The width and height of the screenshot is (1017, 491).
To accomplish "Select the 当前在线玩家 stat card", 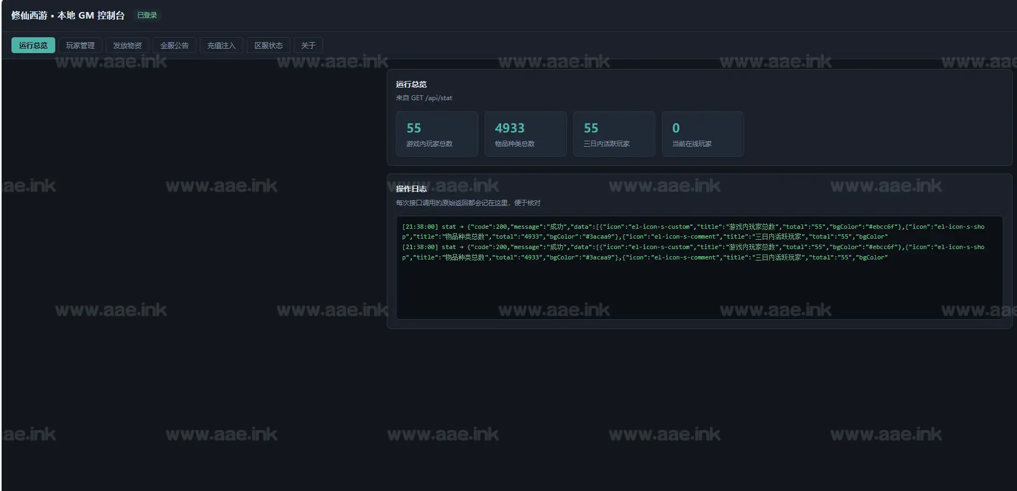I will coord(703,134).
